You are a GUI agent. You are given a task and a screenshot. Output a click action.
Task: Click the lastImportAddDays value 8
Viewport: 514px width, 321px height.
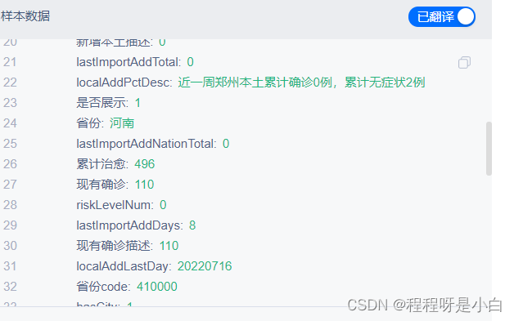pos(192,225)
